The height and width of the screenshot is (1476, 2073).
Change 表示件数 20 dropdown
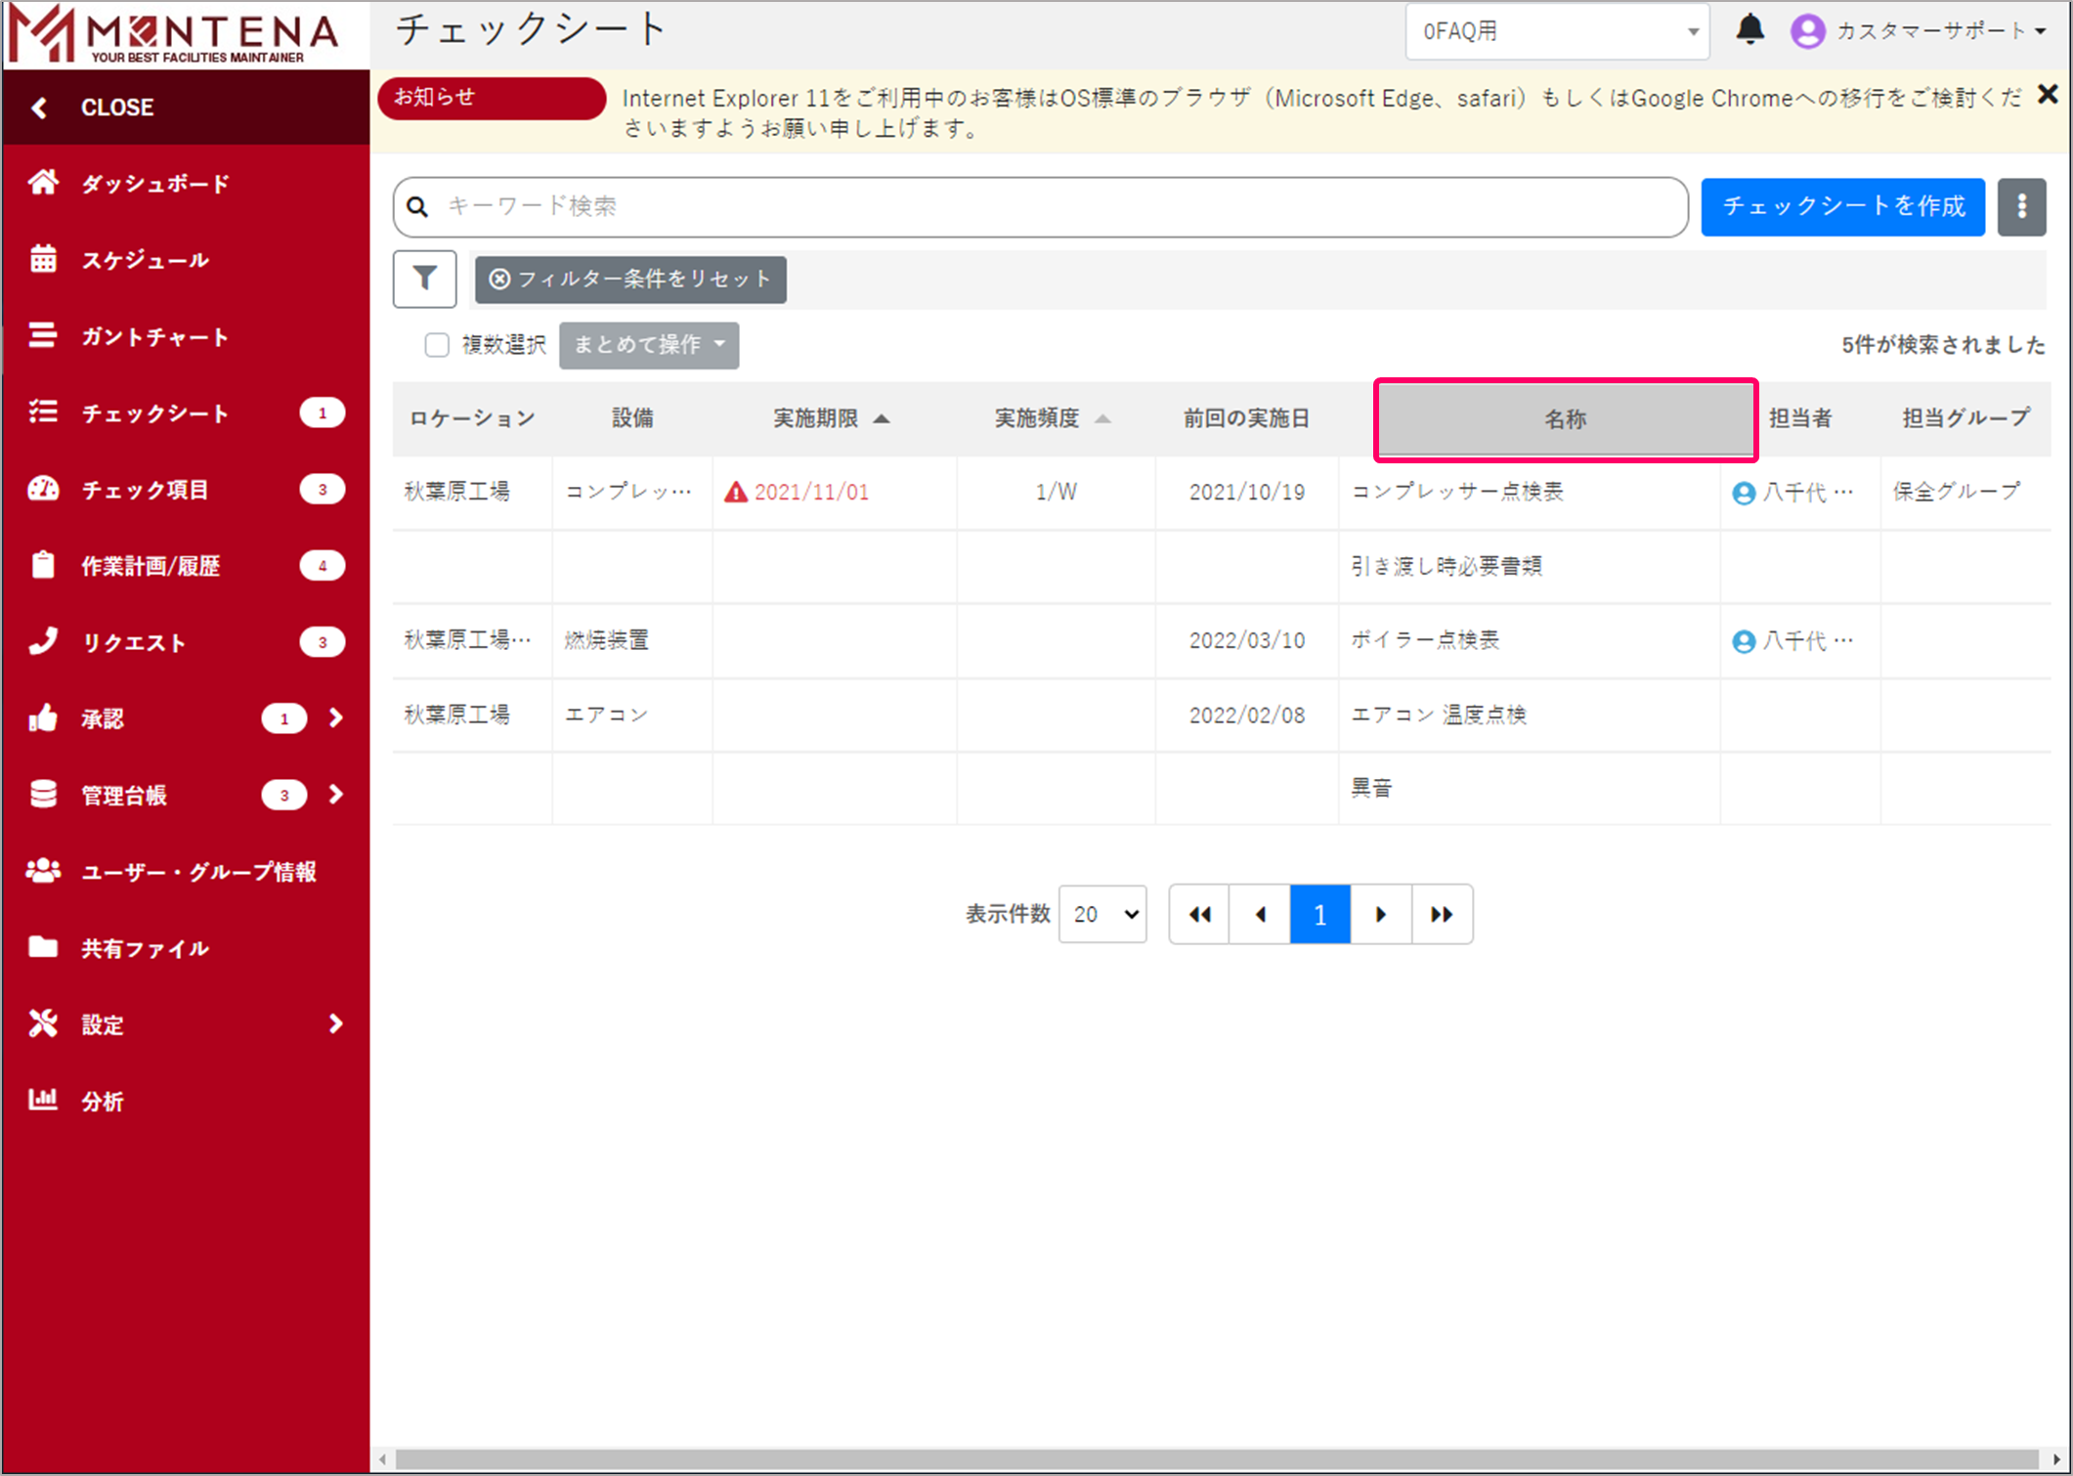[x=1102, y=914]
